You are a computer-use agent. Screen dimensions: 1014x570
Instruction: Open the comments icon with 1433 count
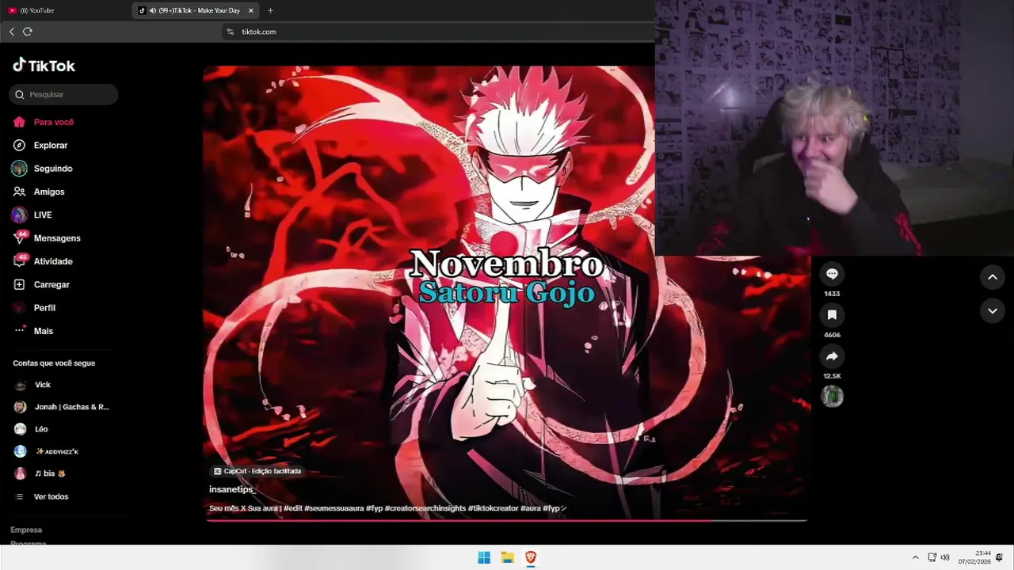(832, 274)
